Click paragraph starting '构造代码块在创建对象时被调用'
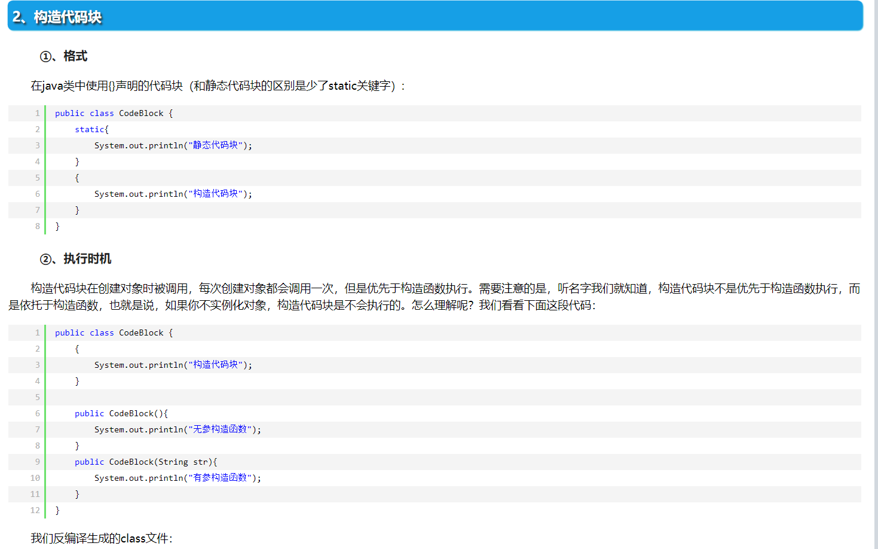Viewport: 878px width, 549px height. [434, 297]
